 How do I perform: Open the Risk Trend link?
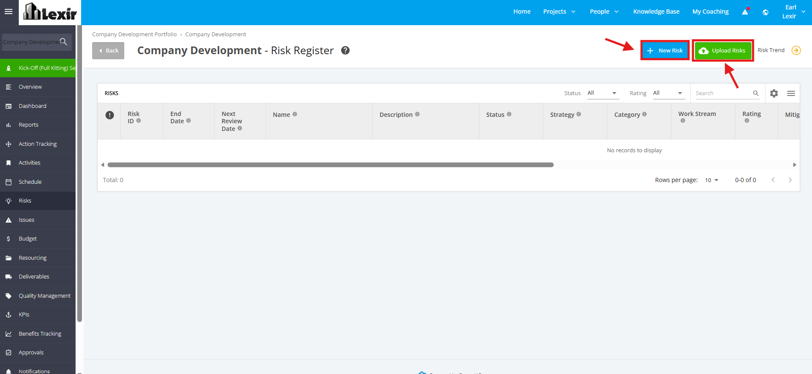pos(771,50)
